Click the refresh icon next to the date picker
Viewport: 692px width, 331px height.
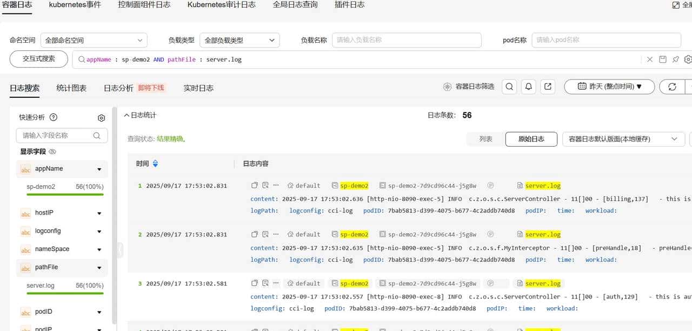pyautogui.click(x=672, y=86)
